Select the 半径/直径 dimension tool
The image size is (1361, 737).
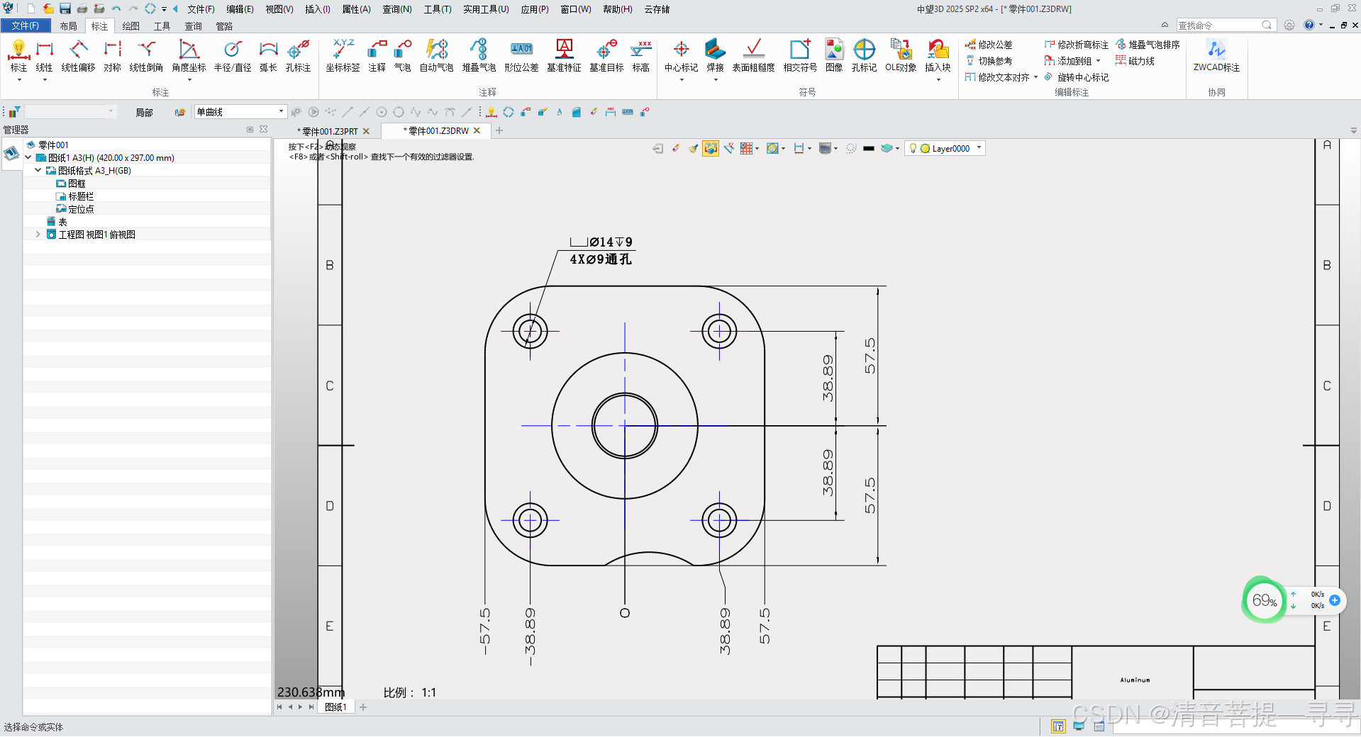tap(233, 56)
